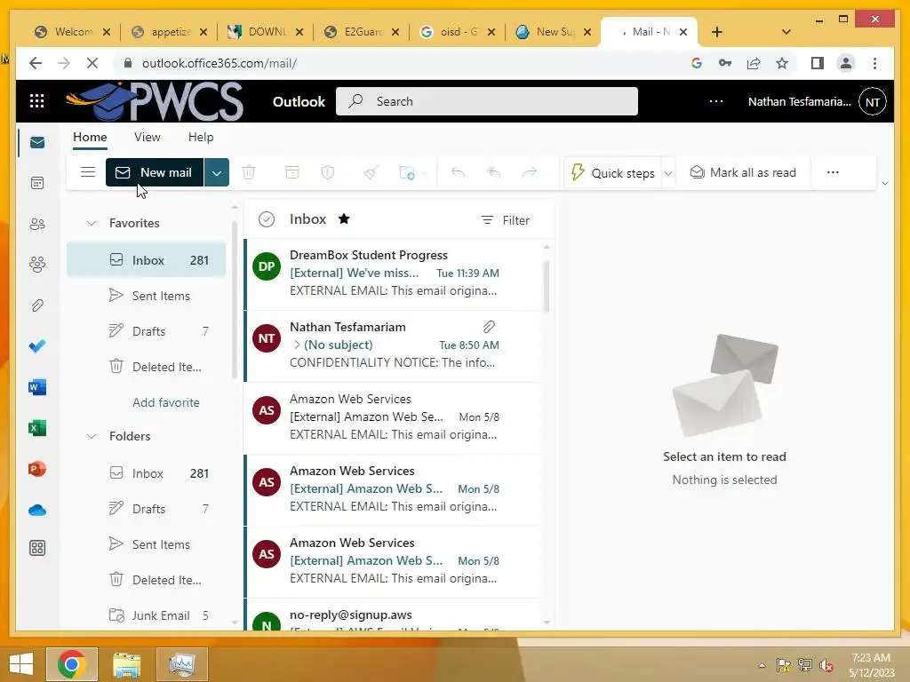Open the Calendar icon in left rail
This screenshot has height=682, width=910.
click(37, 183)
